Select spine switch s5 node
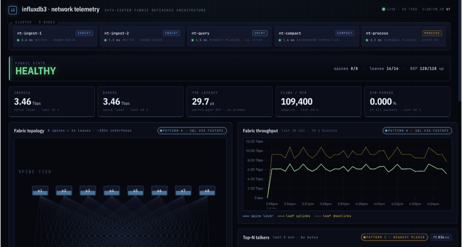462x247 pixels. (135, 191)
